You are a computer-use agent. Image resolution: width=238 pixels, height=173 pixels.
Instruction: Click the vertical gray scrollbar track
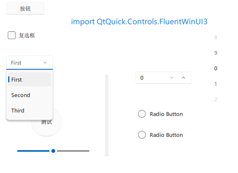click(107, 115)
